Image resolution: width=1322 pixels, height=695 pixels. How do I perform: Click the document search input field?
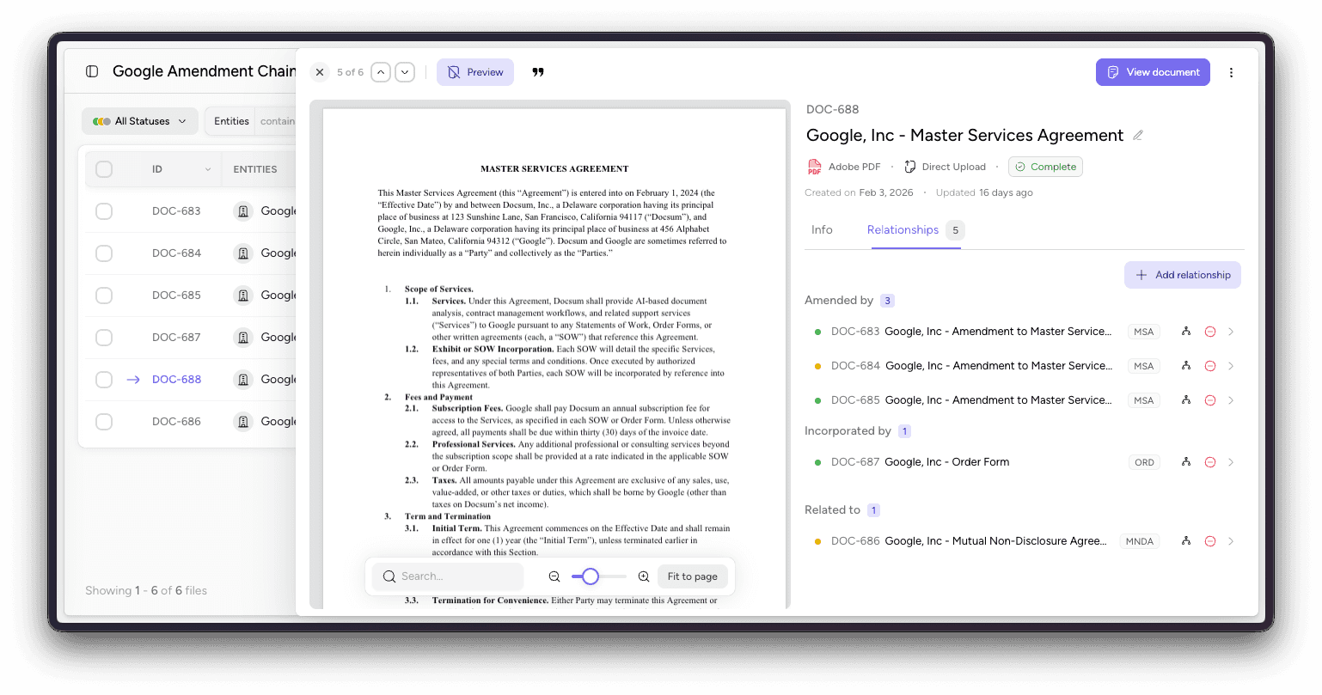coord(448,576)
